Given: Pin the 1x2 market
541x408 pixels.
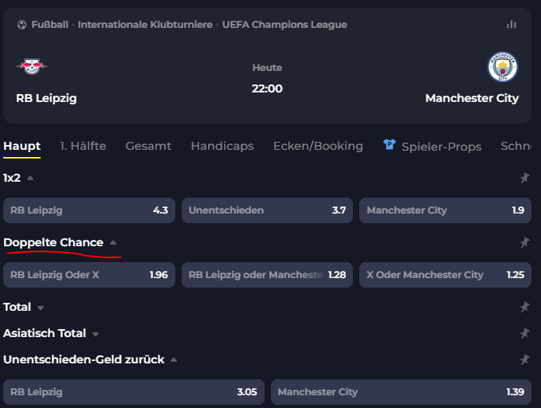Looking at the screenshot, I should 525,178.
